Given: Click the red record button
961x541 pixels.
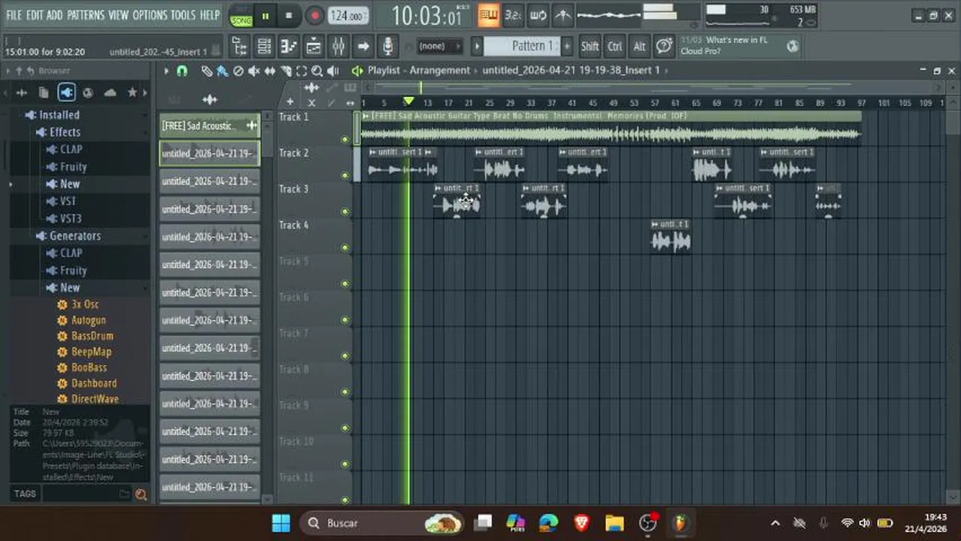Looking at the screenshot, I should coord(314,16).
